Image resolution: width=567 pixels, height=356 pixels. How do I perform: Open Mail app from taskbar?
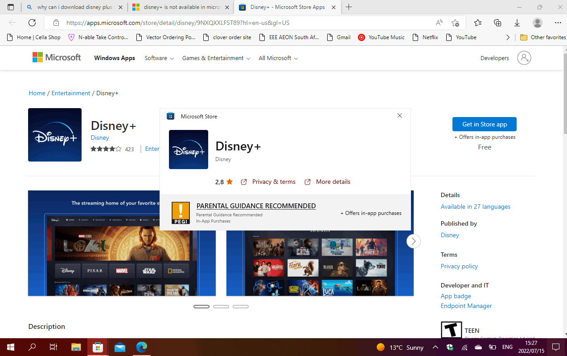pyautogui.click(x=120, y=347)
